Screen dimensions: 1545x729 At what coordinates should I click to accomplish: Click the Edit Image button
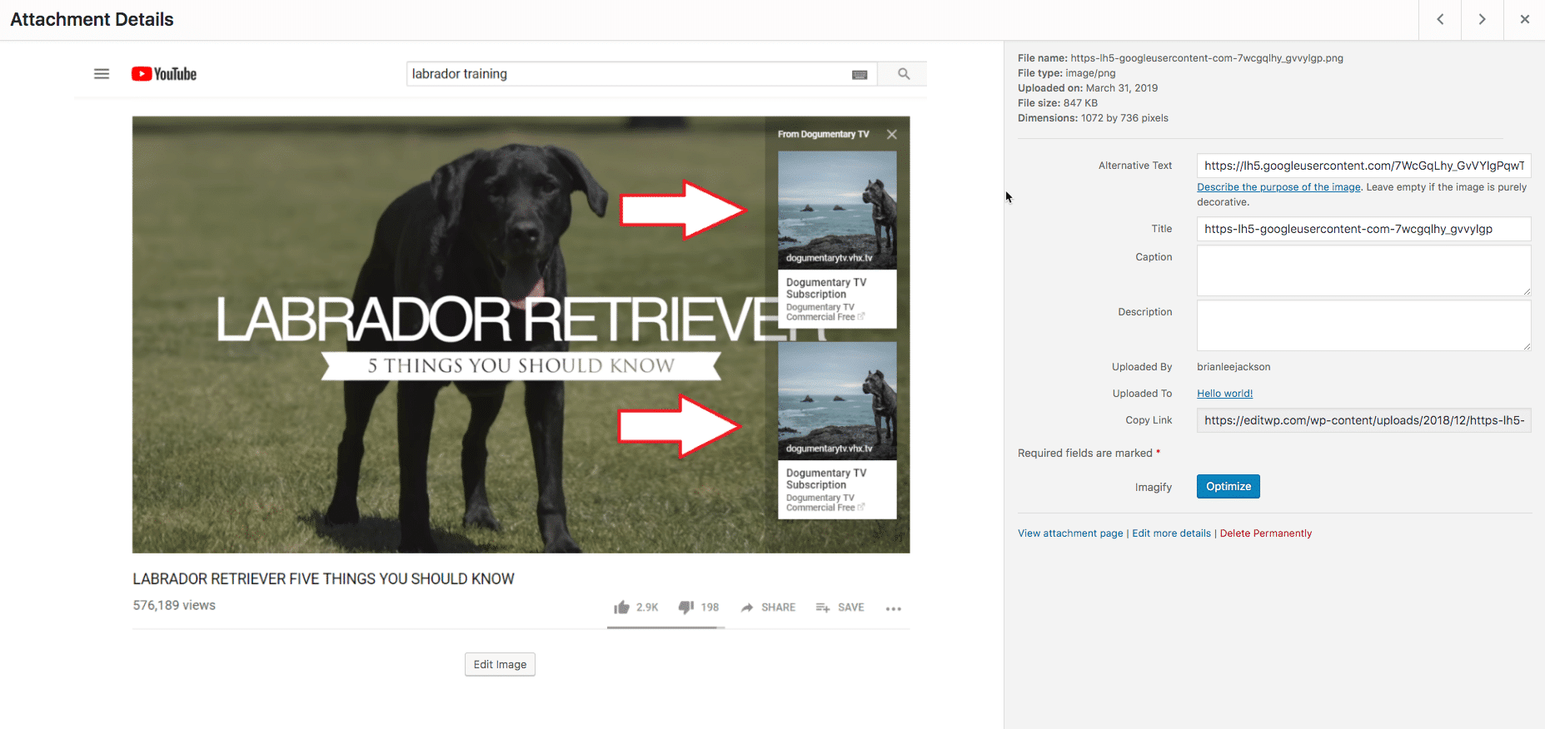click(500, 664)
